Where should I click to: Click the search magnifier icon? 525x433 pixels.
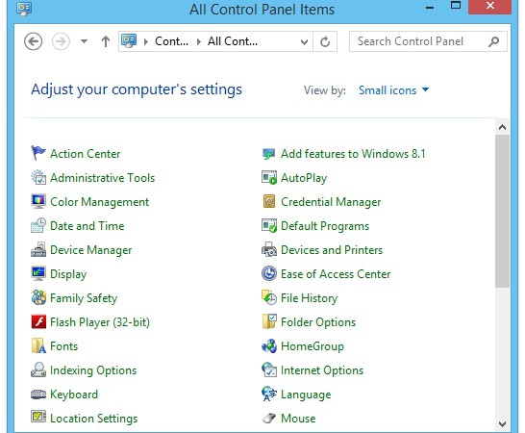[493, 41]
